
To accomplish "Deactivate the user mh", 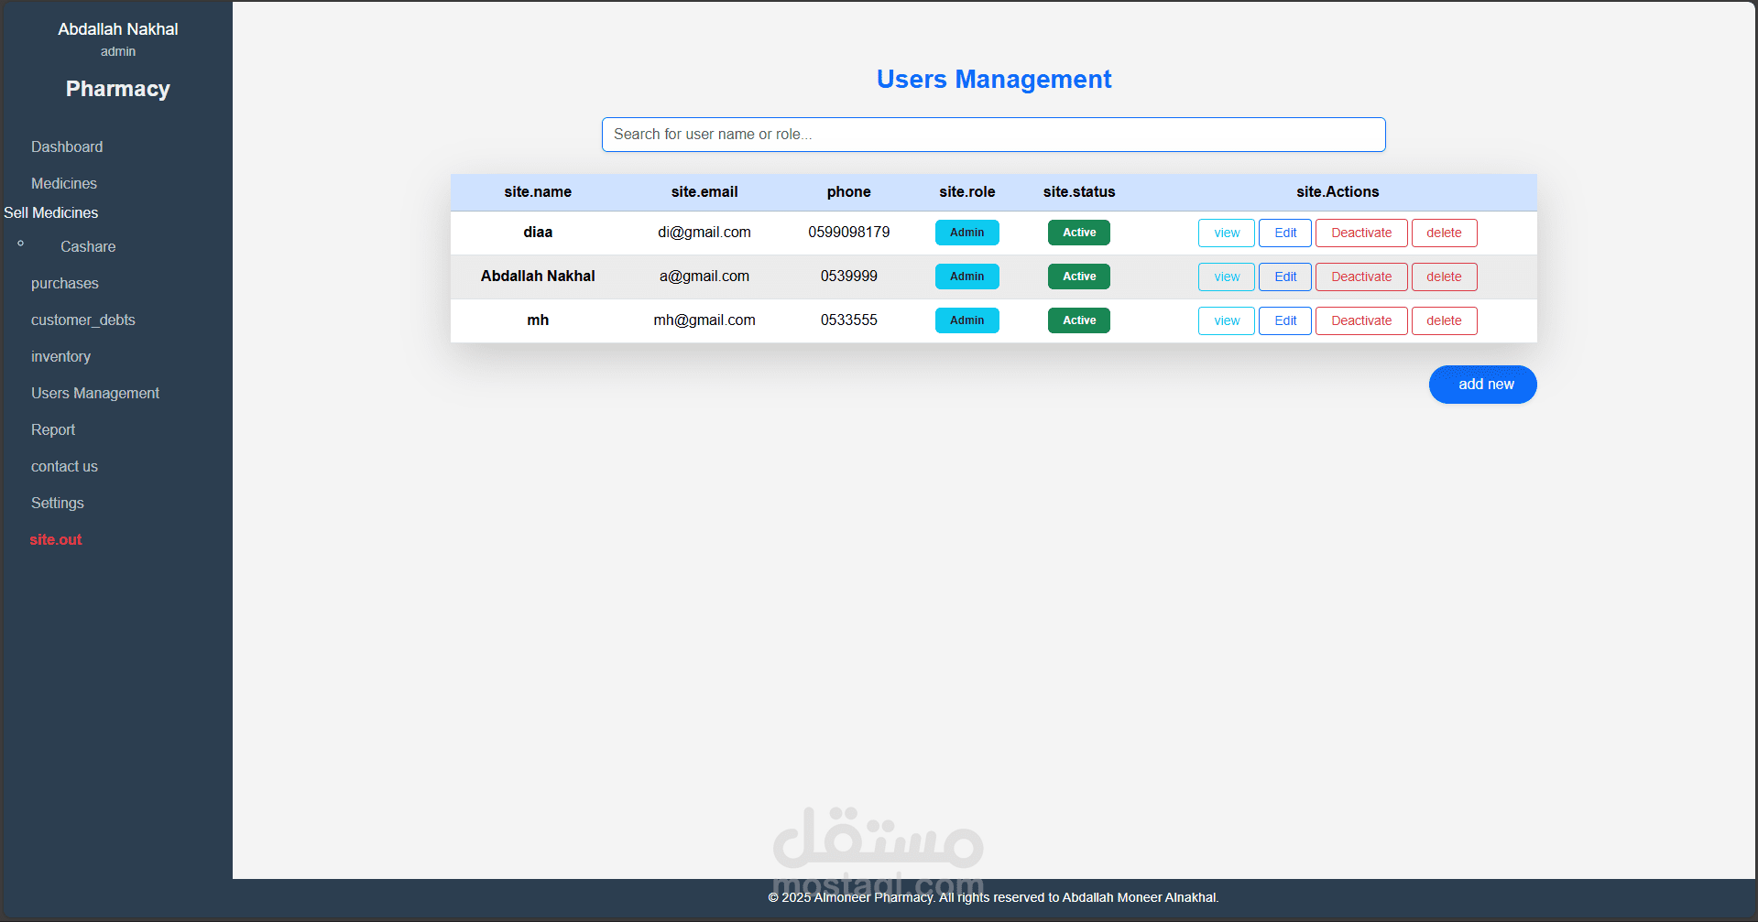I will [1361, 320].
